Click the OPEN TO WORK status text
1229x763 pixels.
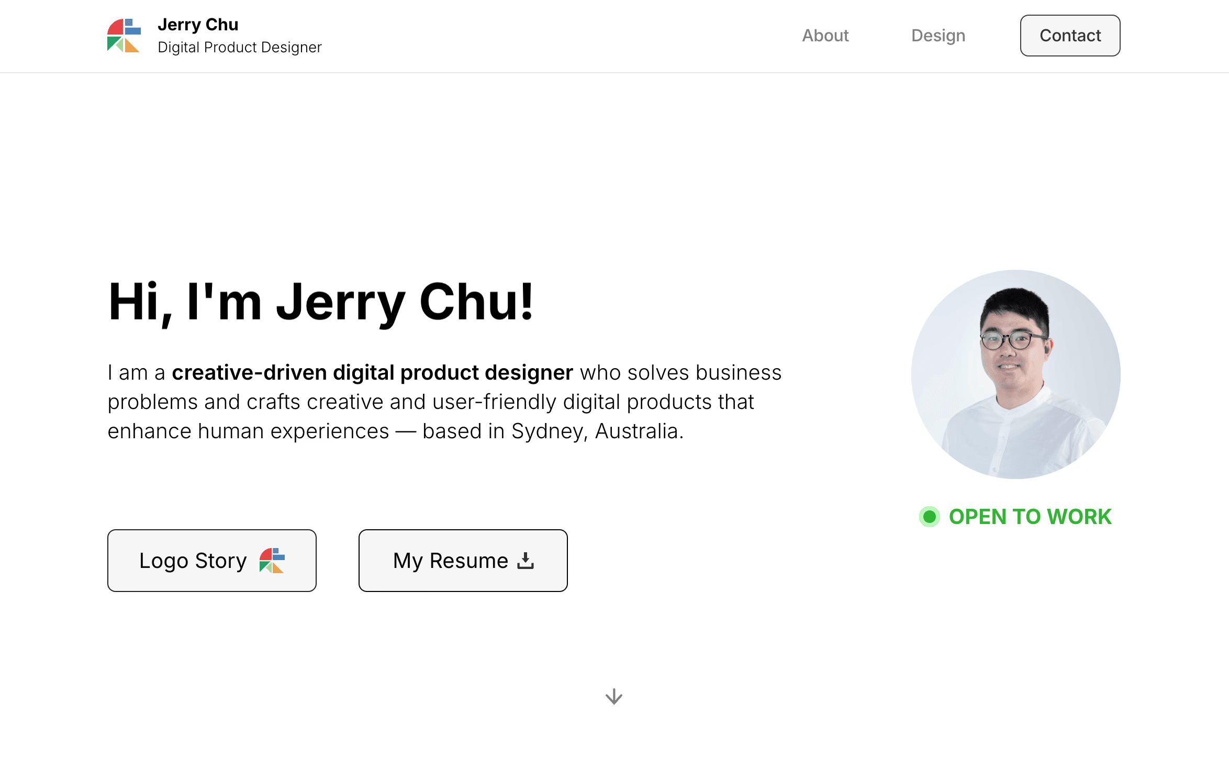tap(1030, 517)
